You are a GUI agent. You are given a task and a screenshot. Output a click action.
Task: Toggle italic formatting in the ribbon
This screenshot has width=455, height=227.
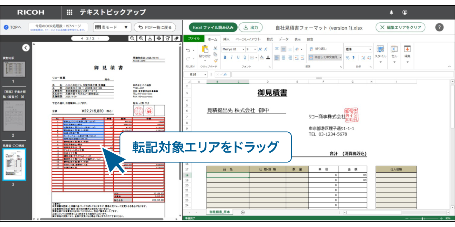(232, 58)
